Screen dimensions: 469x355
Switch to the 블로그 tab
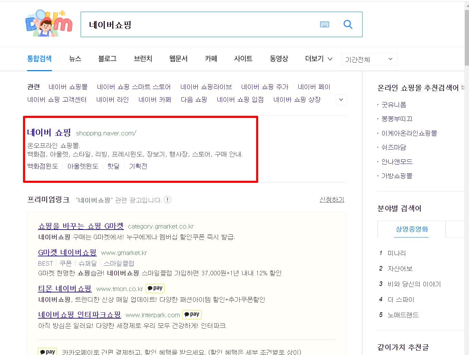[107, 59]
